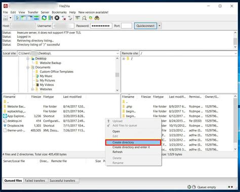
Task: Click New version available! menu
Action: pyautogui.click(x=93, y=12)
